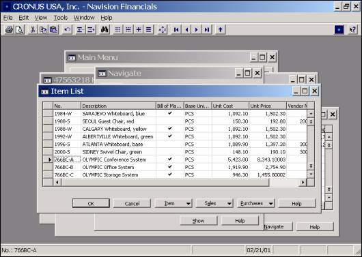The width and height of the screenshot is (362, 257).
Task: Select SEOUL Guest Chair, red row
Action: click(176, 121)
